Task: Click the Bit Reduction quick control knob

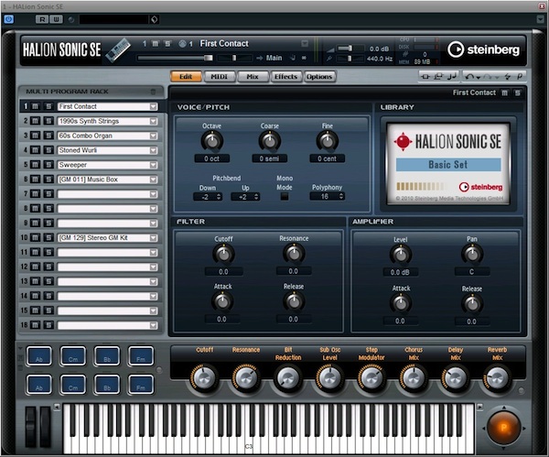Action: click(x=288, y=379)
